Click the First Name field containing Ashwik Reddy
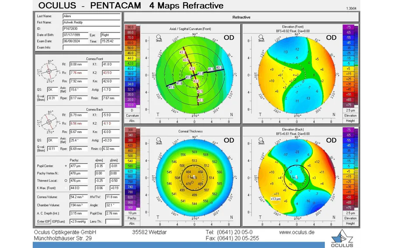This screenshot has width=393, height=248. click(92, 22)
